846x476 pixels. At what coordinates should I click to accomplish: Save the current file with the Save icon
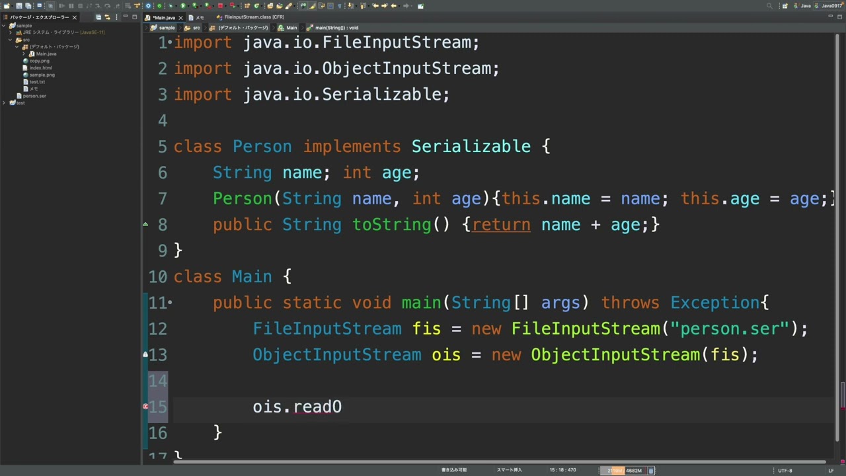point(19,6)
